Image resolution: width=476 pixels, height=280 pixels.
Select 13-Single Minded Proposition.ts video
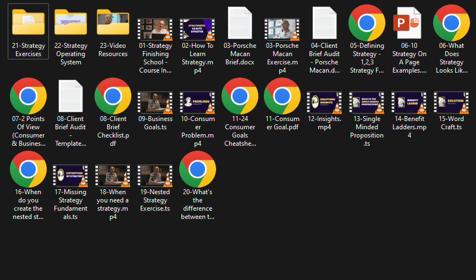(x=367, y=103)
